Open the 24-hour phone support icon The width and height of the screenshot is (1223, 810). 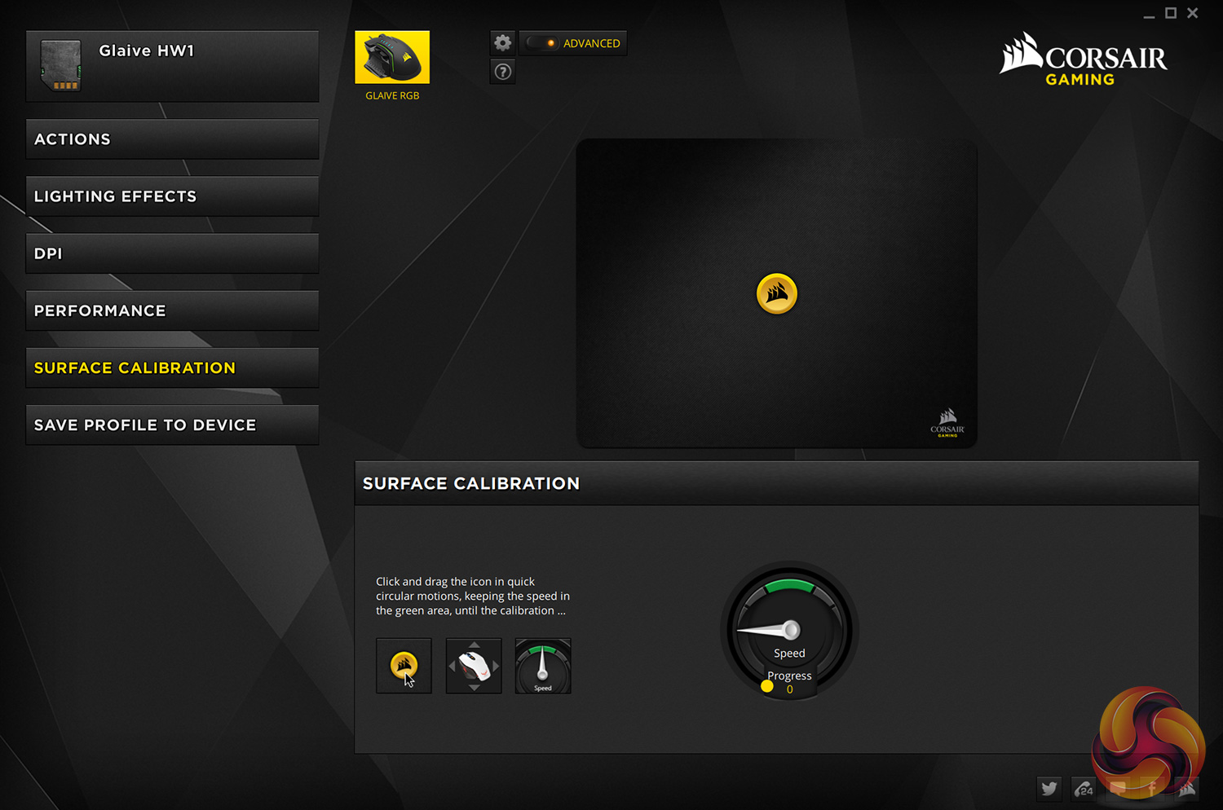coord(1084,788)
